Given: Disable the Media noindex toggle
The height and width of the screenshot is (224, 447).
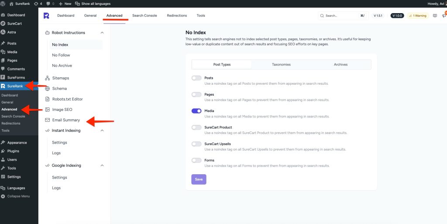Looking at the screenshot, I should [x=196, y=111].
